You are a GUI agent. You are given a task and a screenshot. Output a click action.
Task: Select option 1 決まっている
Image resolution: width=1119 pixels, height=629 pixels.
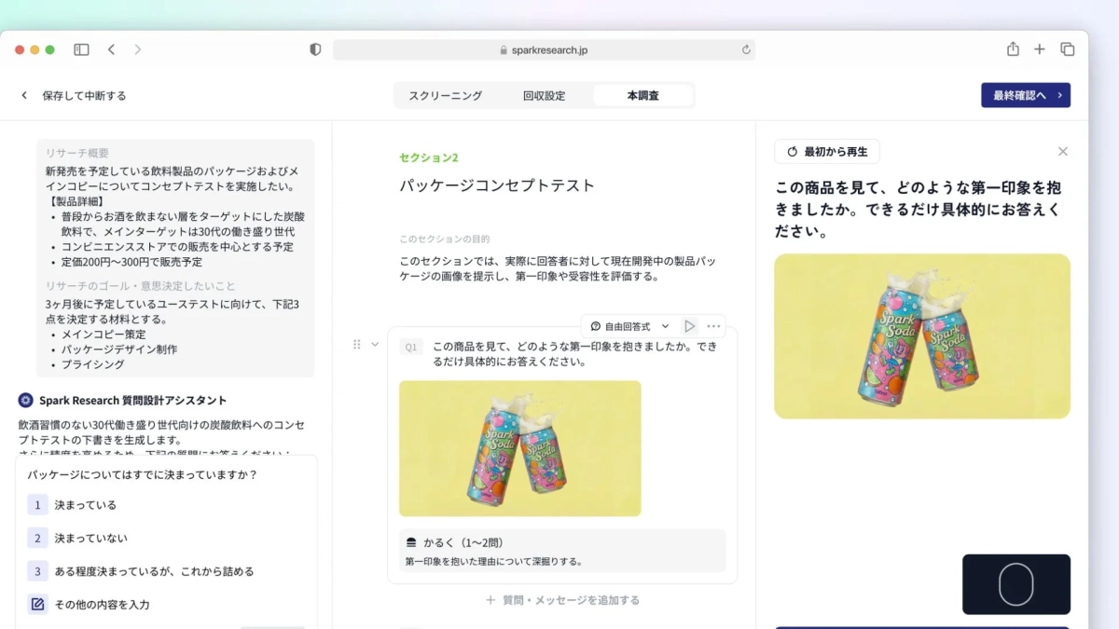pyautogui.click(x=168, y=505)
